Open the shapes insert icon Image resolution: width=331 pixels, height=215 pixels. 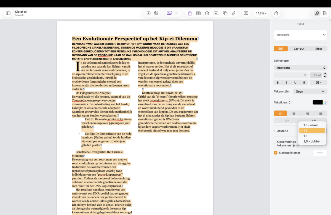pos(225,13)
